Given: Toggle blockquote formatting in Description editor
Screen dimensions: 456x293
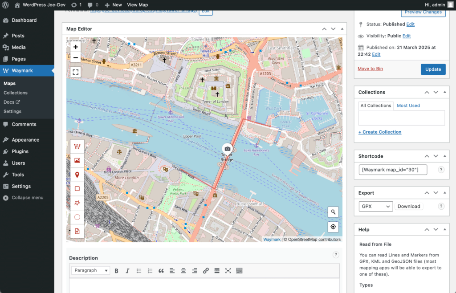Looking at the screenshot, I should (161, 271).
